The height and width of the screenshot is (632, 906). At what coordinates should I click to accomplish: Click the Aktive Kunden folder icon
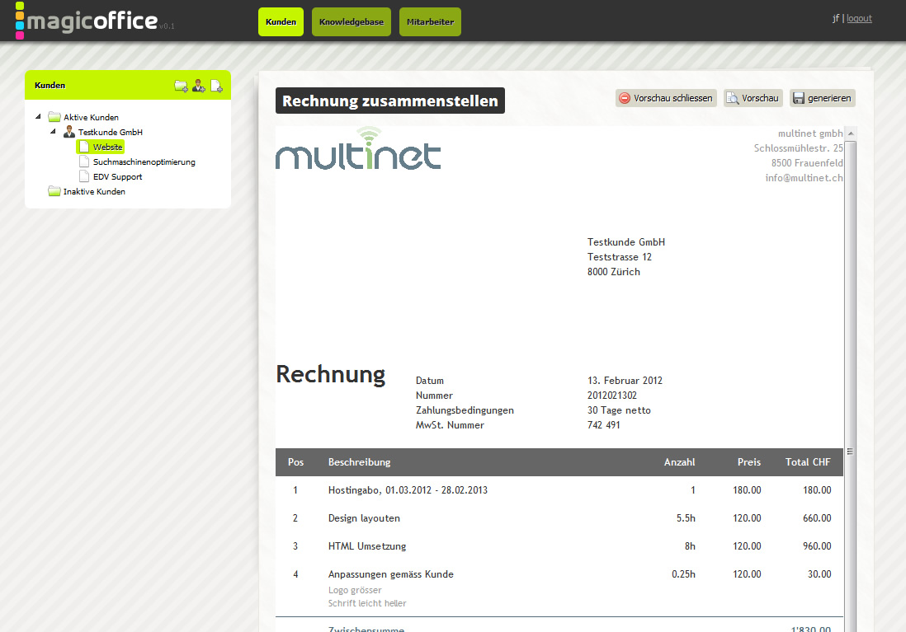tap(54, 117)
